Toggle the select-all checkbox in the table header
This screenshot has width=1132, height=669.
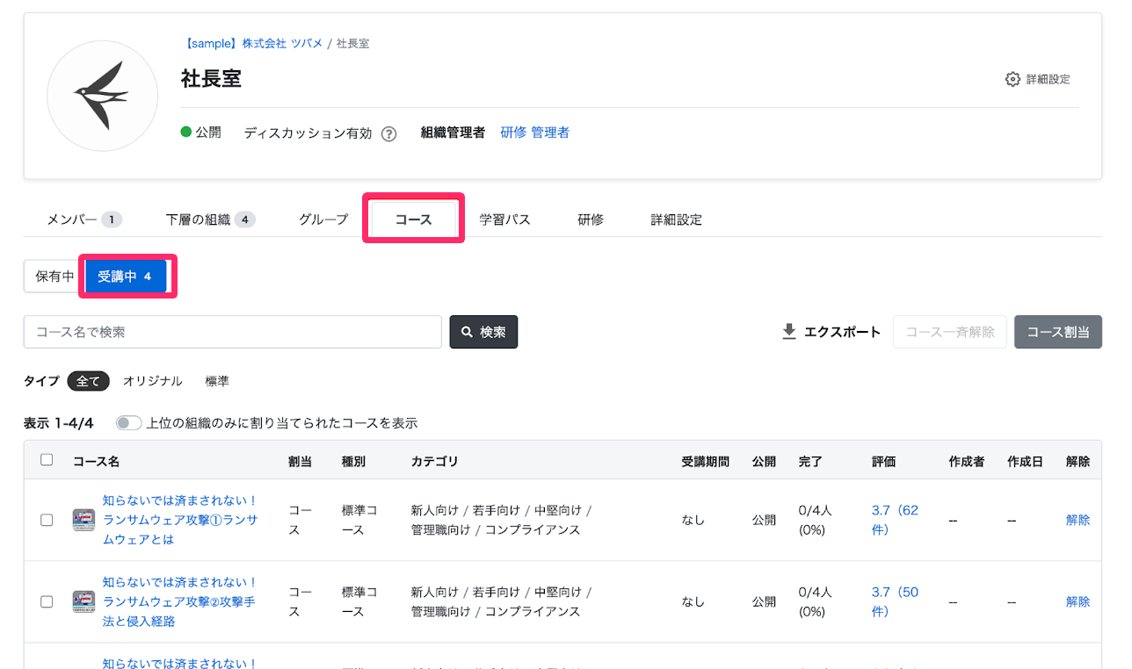point(47,460)
